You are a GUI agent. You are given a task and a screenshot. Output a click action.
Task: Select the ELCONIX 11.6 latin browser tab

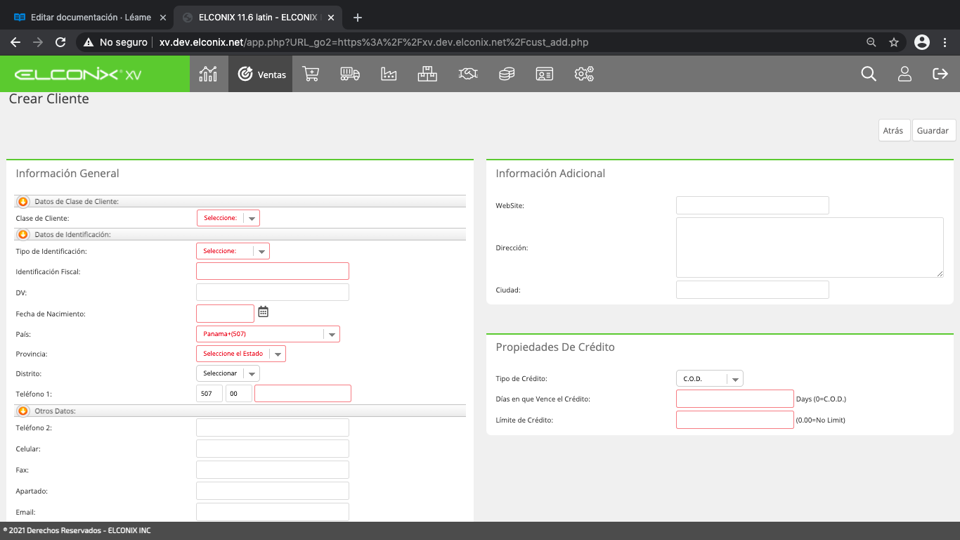[x=258, y=18]
